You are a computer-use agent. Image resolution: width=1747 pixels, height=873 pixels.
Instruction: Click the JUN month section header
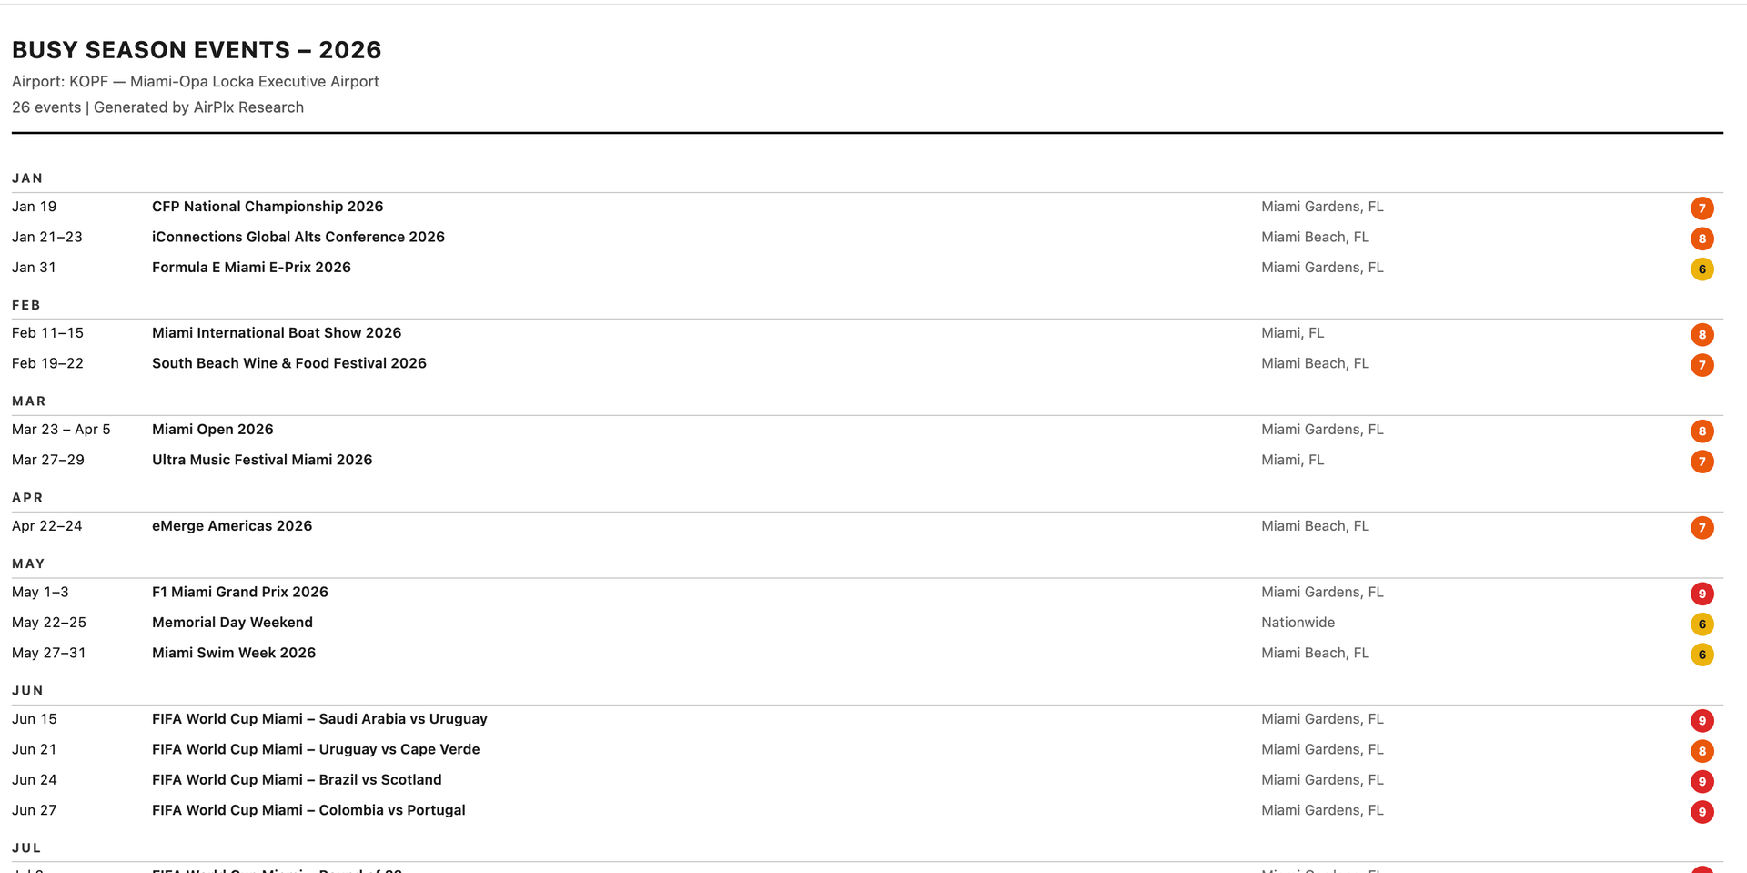click(27, 691)
